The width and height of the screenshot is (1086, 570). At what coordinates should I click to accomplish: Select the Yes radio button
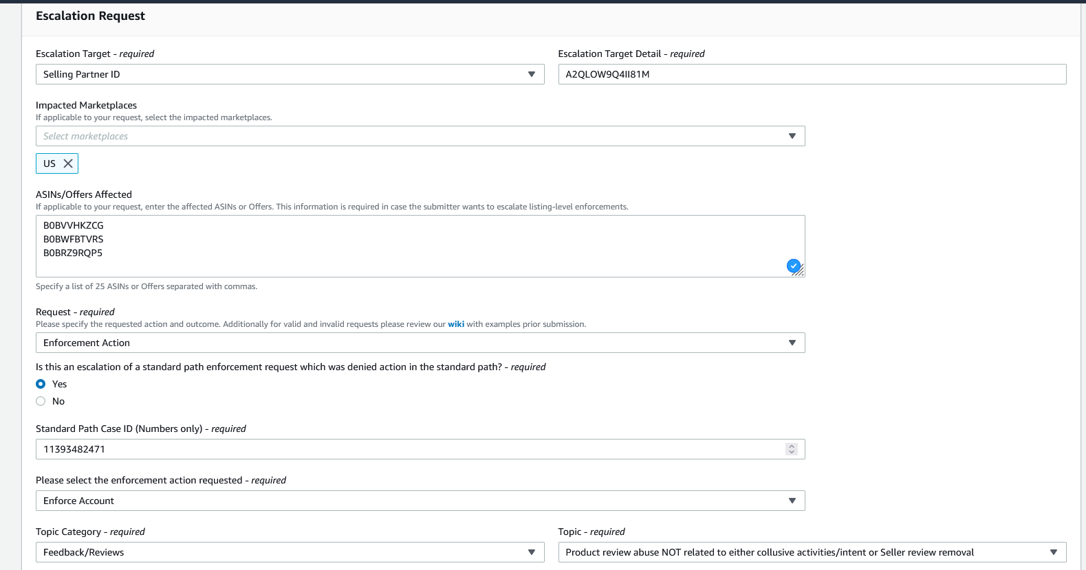(x=41, y=384)
